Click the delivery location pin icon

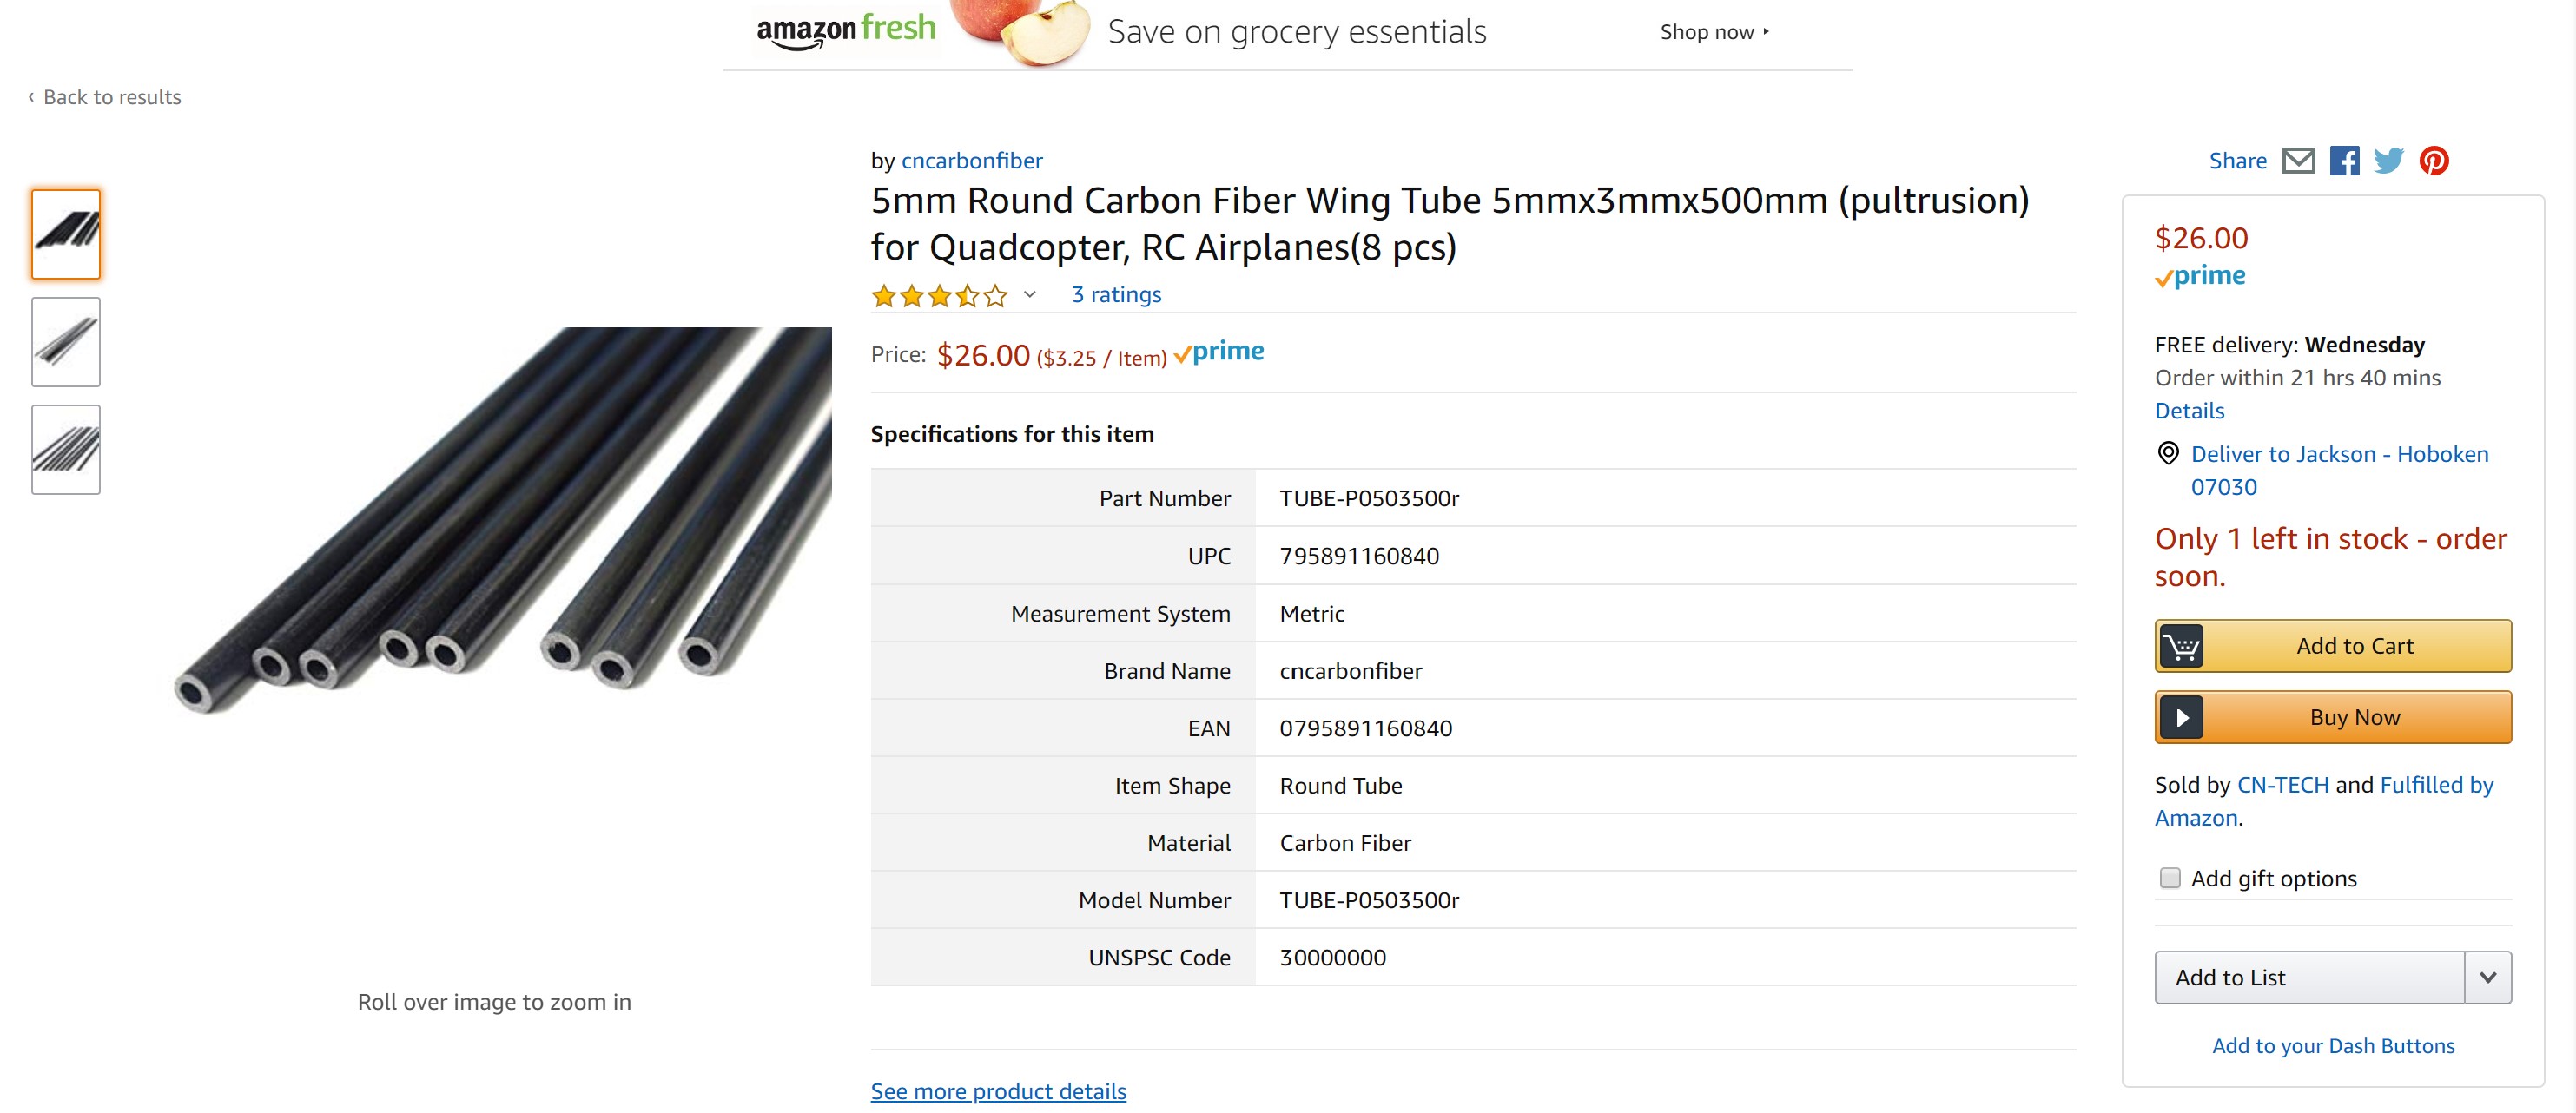[2168, 454]
